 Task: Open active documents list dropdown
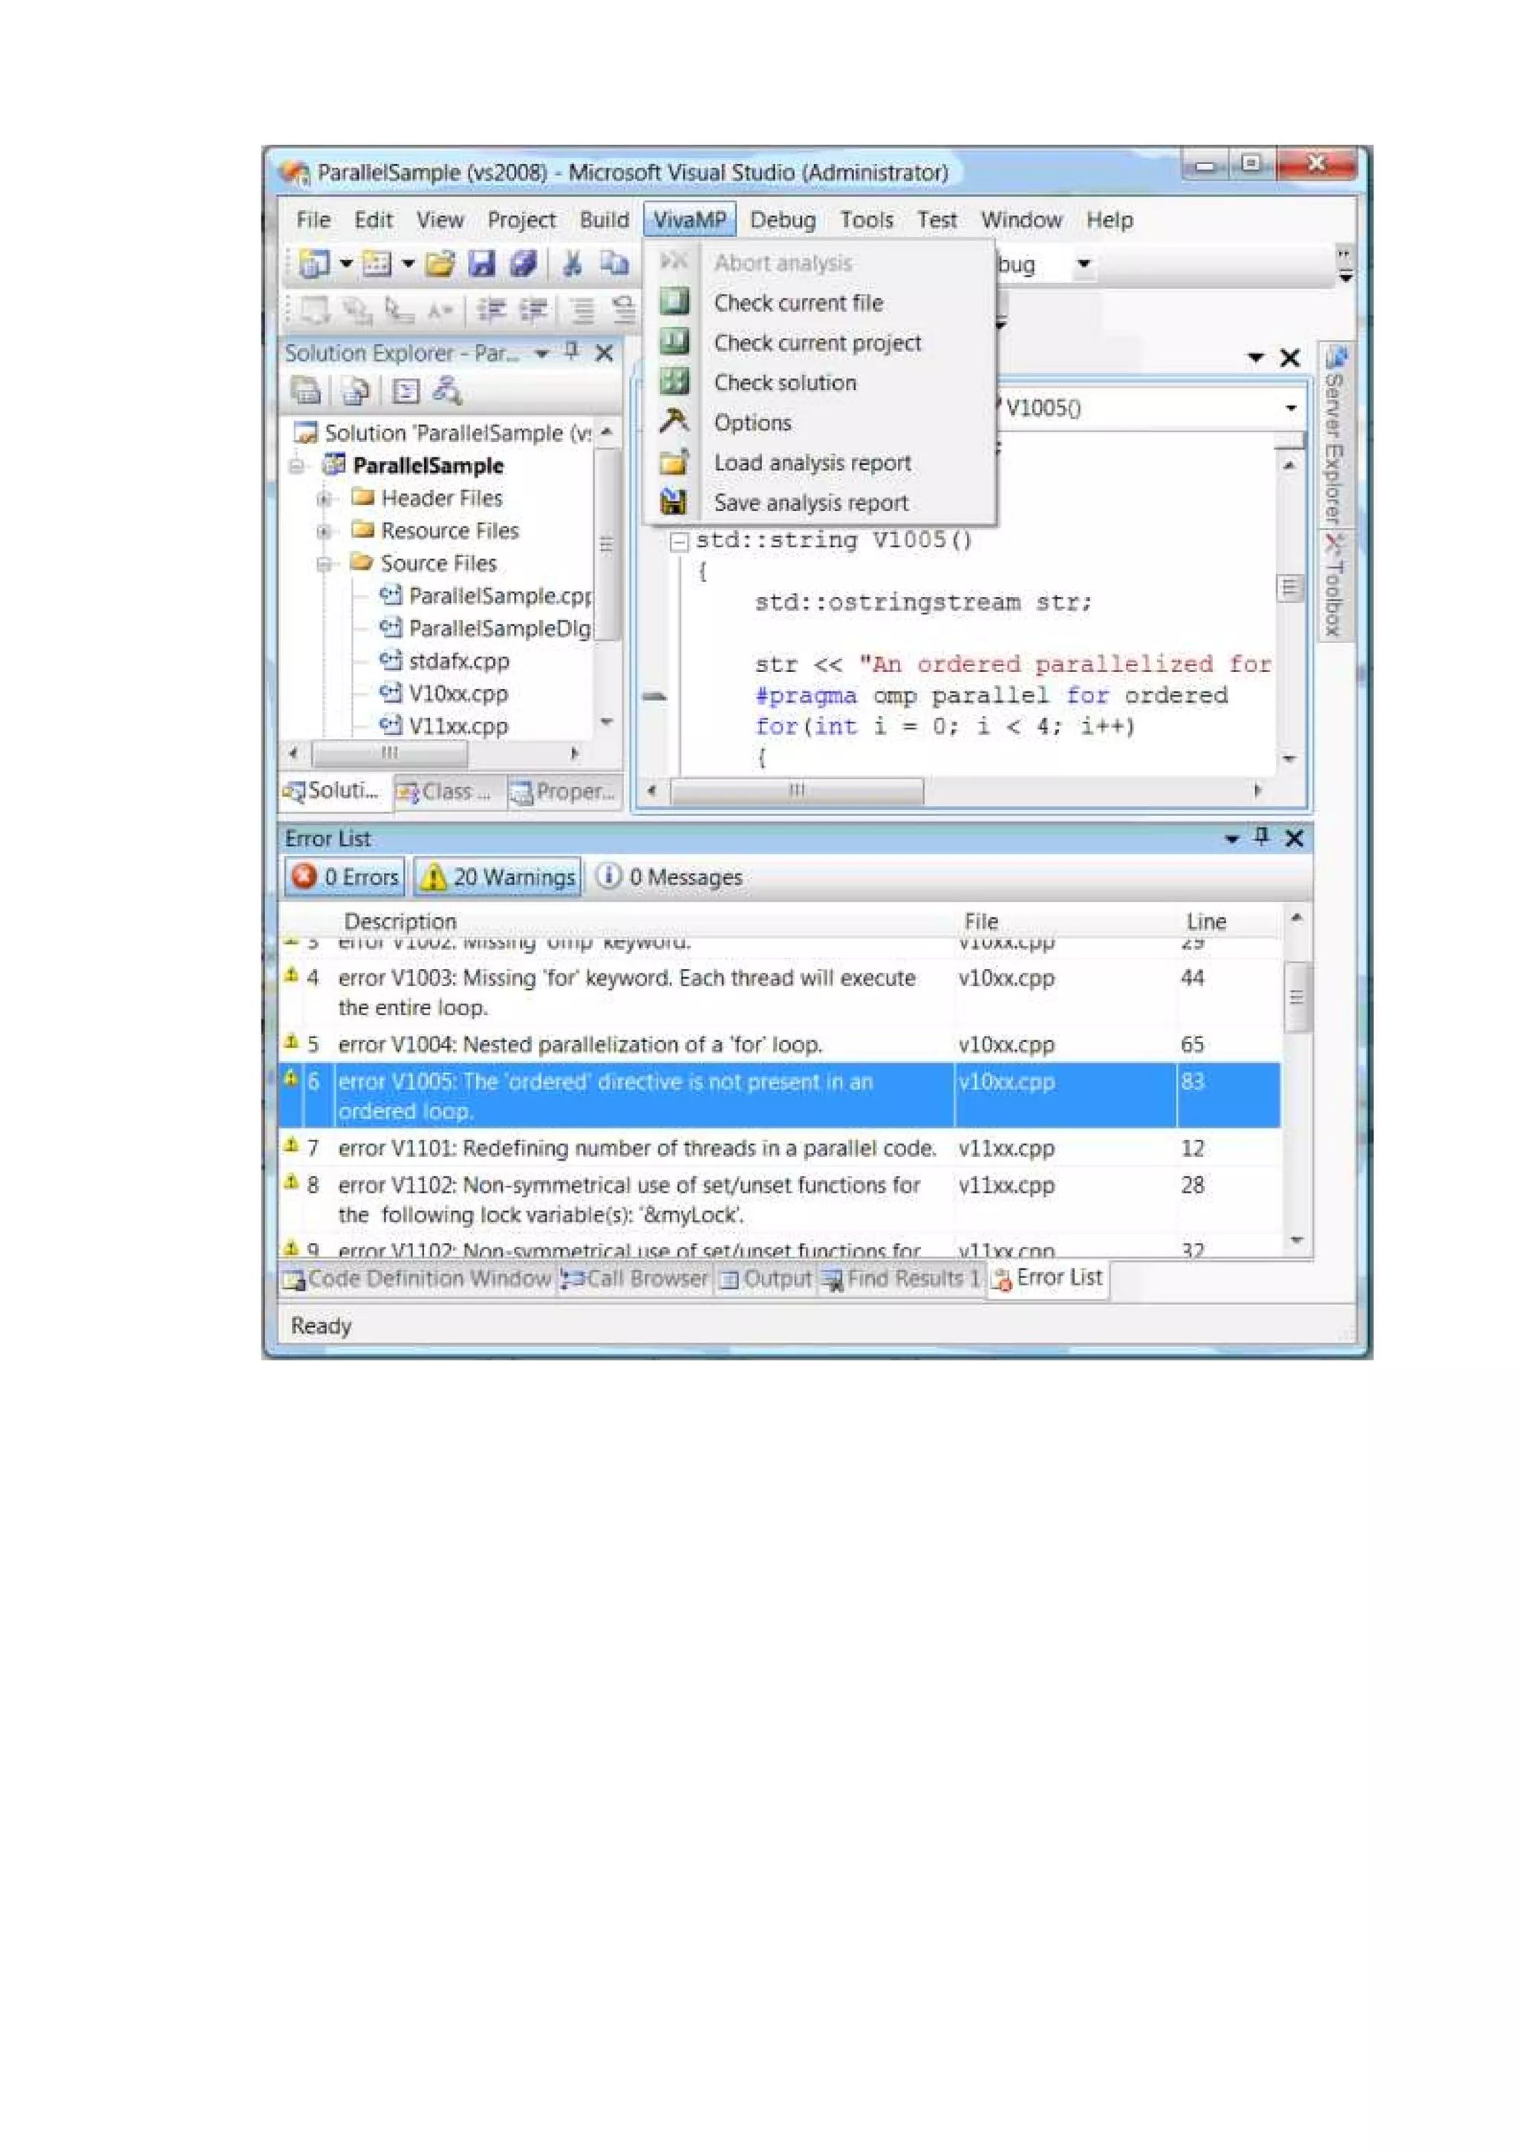(1256, 357)
